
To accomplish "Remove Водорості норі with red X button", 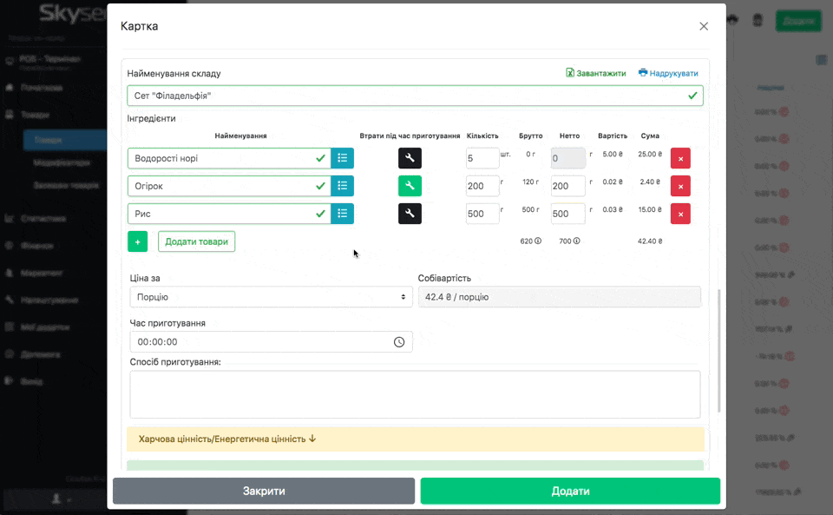I will point(680,158).
